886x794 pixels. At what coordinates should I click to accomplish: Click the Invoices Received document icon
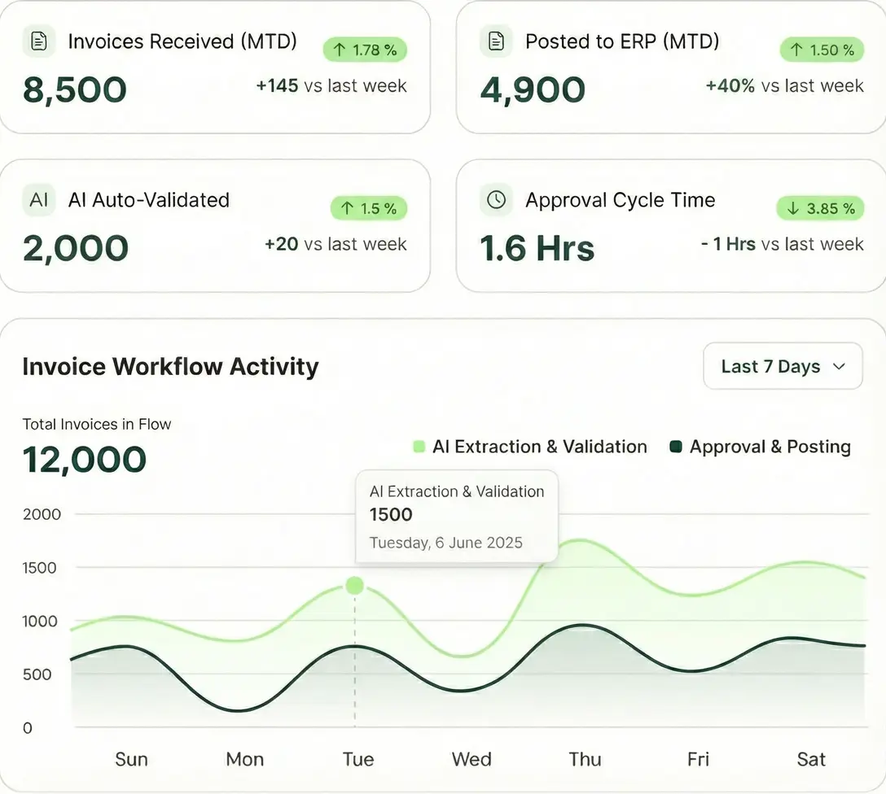(38, 41)
